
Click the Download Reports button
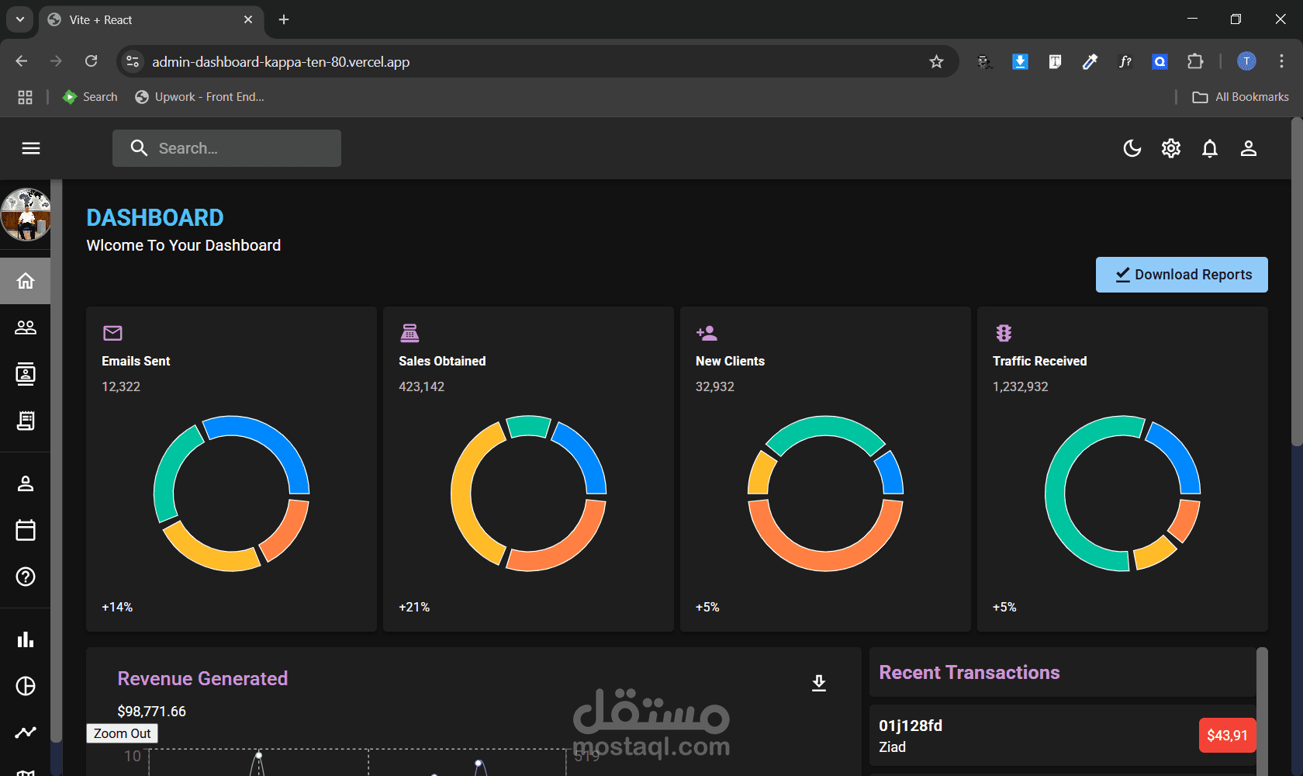[1181, 275]
